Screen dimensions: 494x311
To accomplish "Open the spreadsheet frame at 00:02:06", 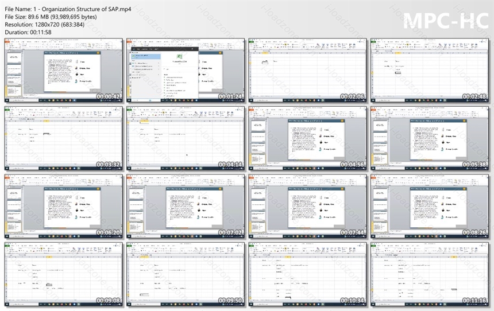I will point(308,71).
